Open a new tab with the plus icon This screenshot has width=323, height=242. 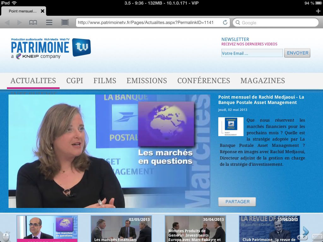(318, 11)
